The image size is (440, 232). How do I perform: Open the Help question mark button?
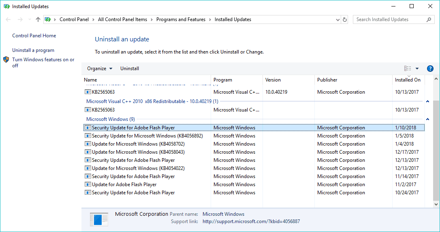pos(430,69)
